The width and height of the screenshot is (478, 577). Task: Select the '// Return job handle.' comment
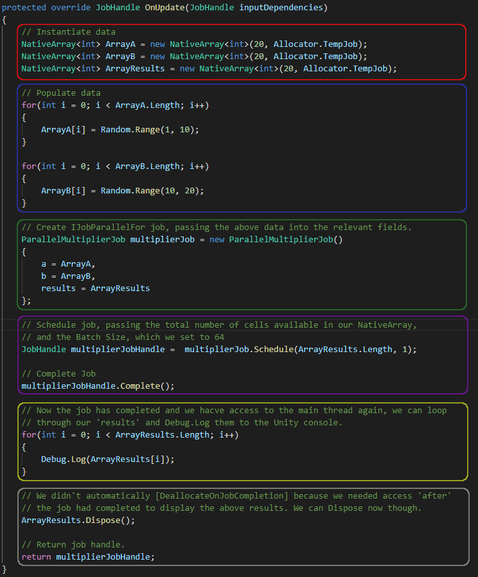point(73,544)
